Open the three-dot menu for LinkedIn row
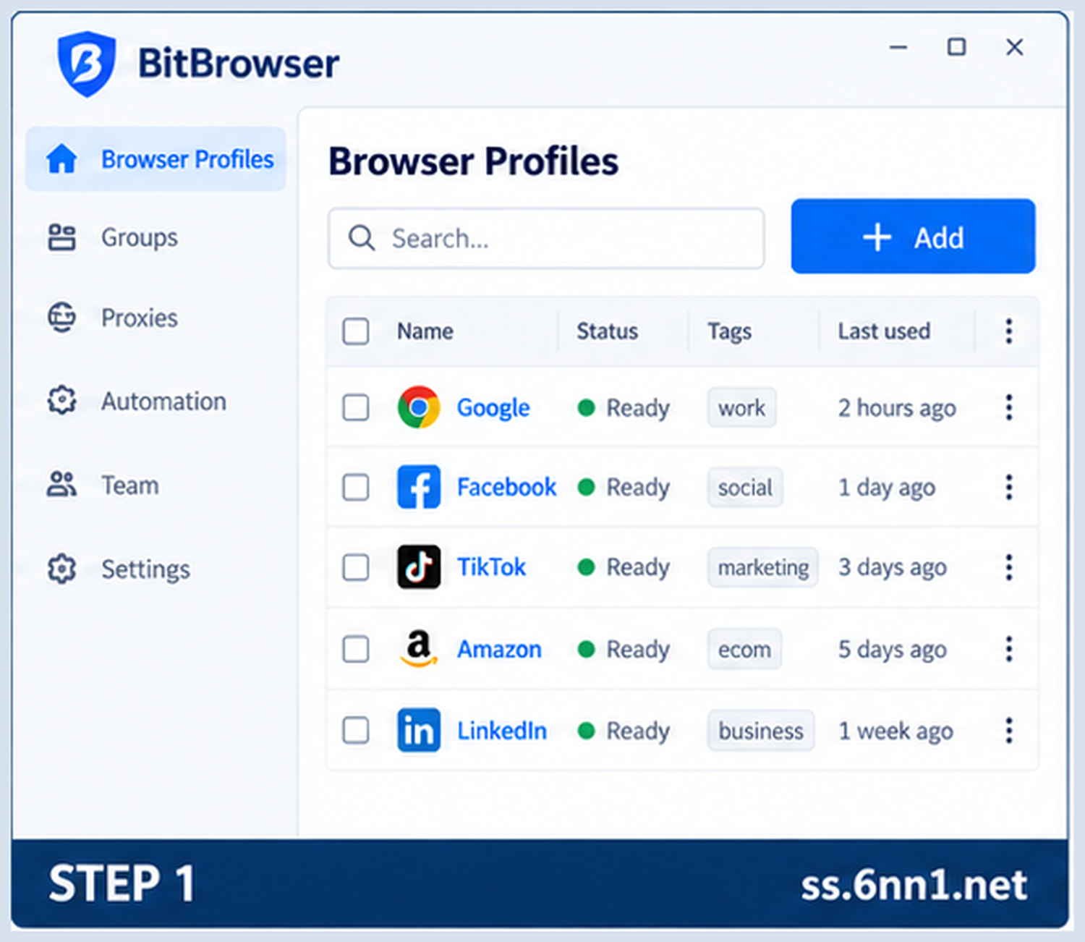Screen dimensions: 1085x942 [1008, 731]
